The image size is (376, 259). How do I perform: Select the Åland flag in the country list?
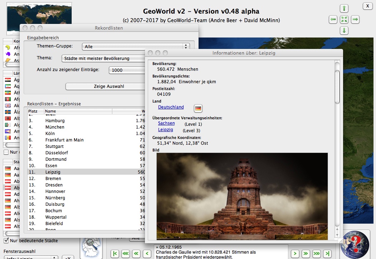[x=8, y=112]
